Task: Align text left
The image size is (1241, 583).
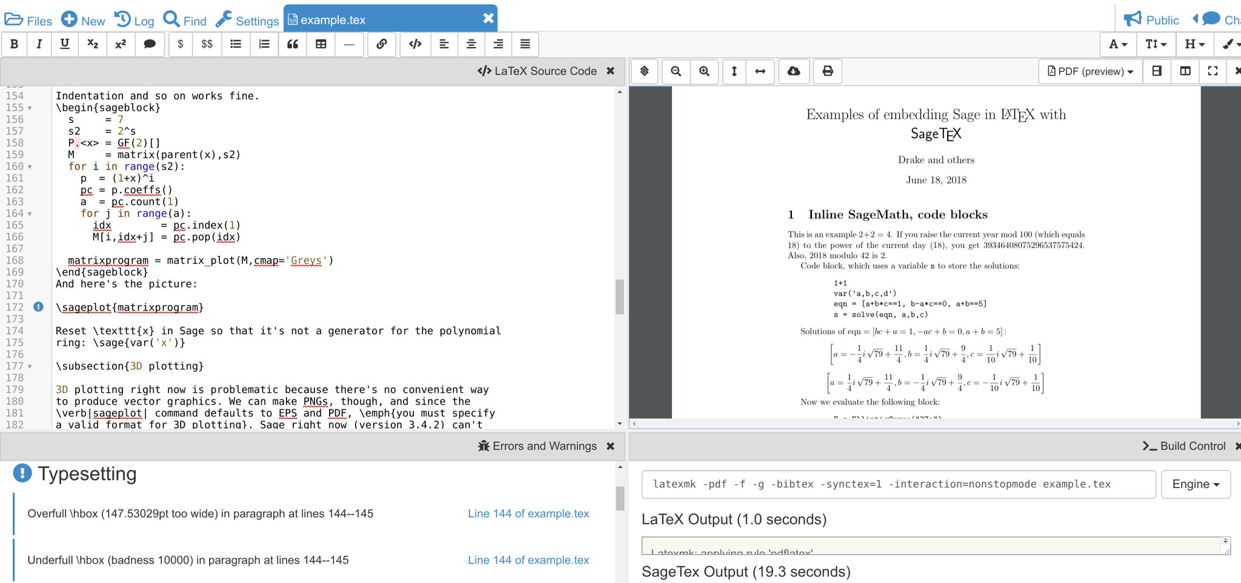Action: [x=444, y=44]
